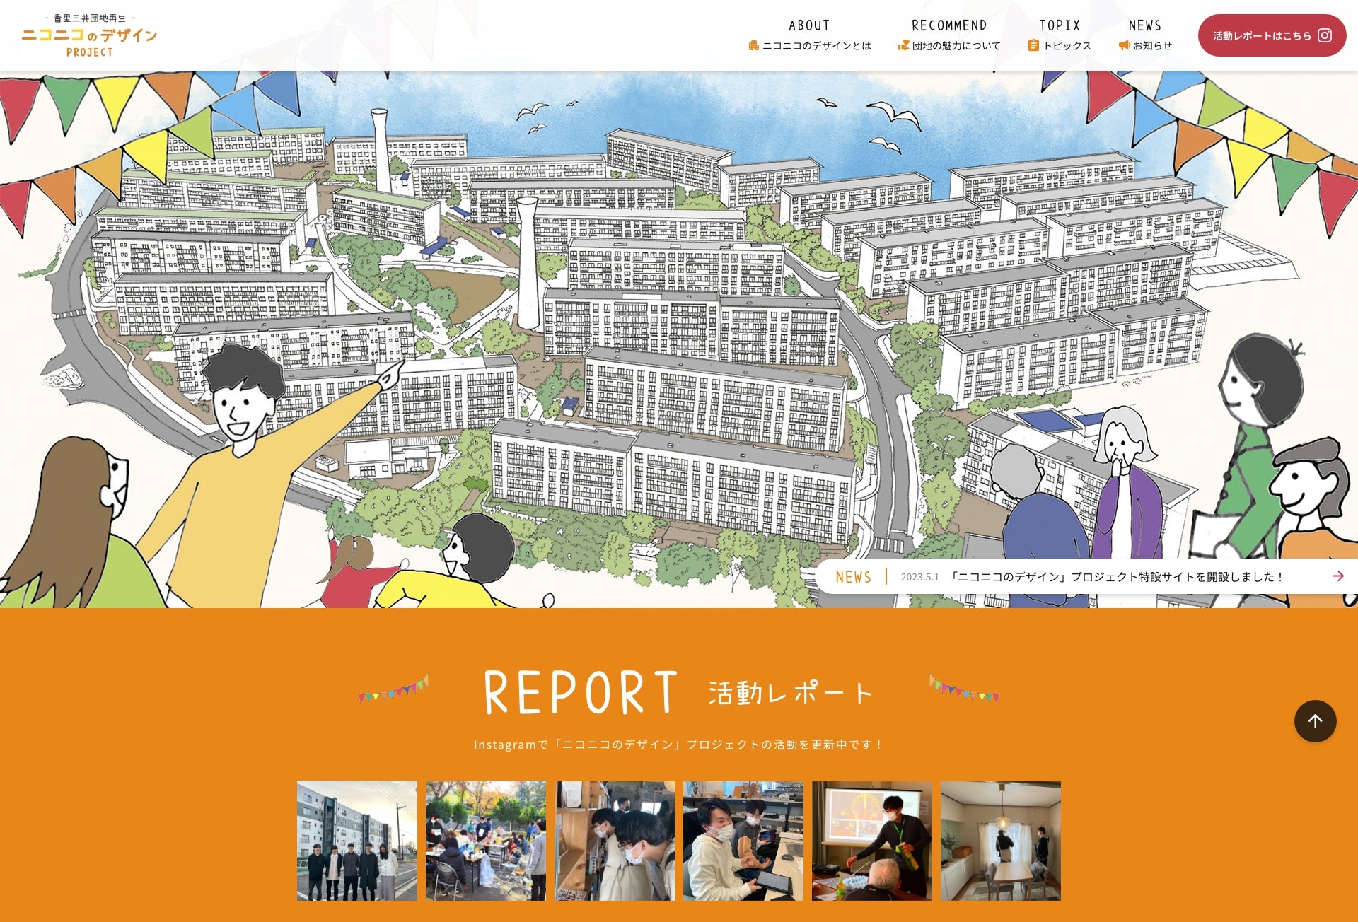Open the dining room interior photo thumbnail
Screen dimensions: 1358x922
click(x=1001, y=841)
